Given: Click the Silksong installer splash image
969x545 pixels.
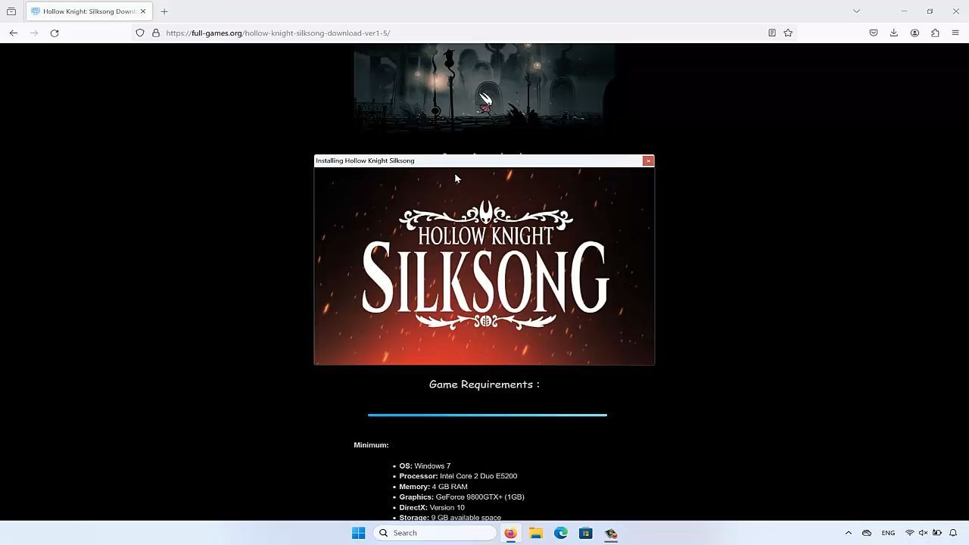Looking at the screenshot, I should tap(484, 266).
